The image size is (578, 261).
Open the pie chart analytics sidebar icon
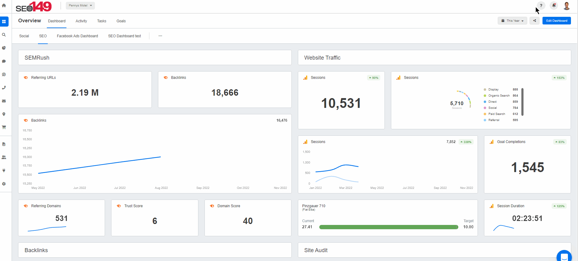[x=4, y=48]
